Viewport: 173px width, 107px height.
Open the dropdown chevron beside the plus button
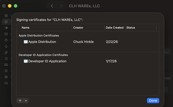tap(26, 100)
